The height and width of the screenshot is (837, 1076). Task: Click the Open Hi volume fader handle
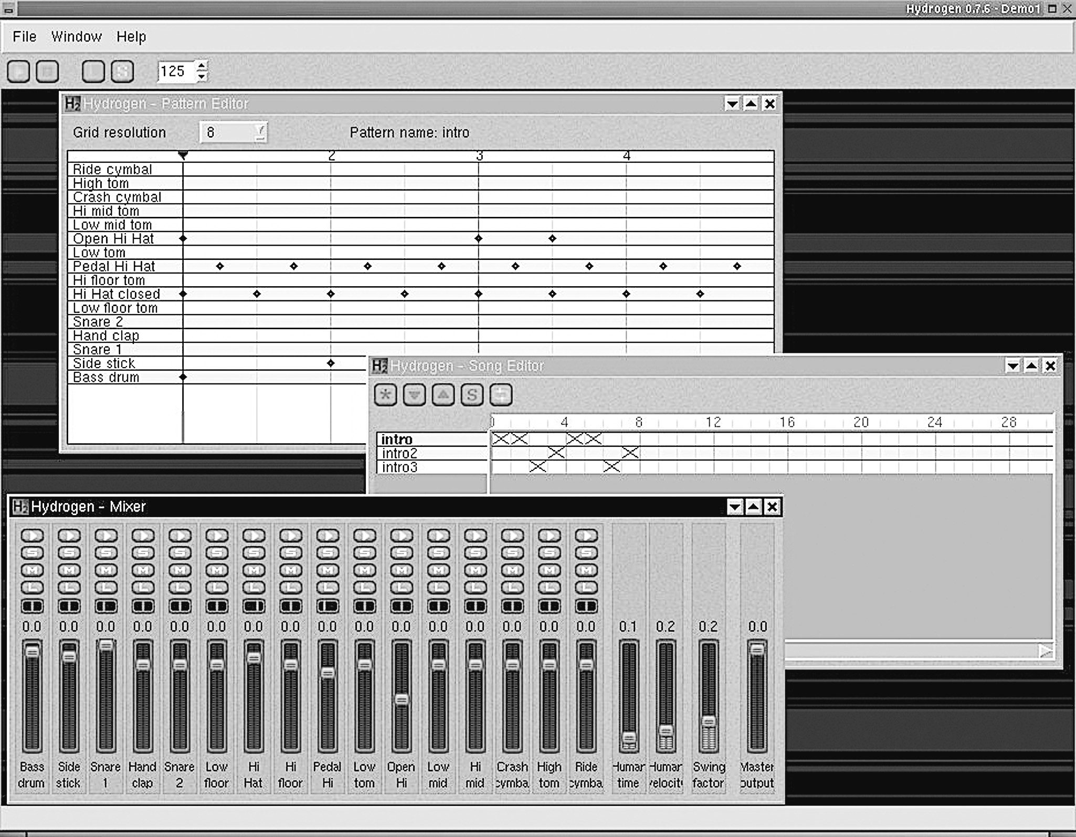coord(402,699)
